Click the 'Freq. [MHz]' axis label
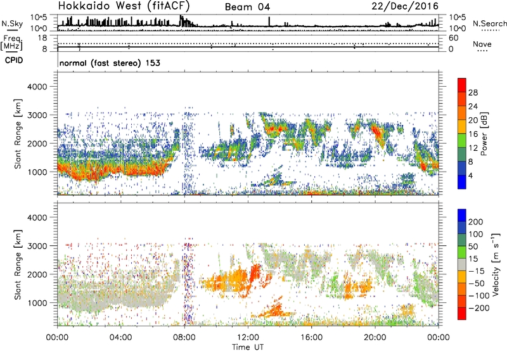The width and height of the screenshot is (507, 351). tap(11, 42)
